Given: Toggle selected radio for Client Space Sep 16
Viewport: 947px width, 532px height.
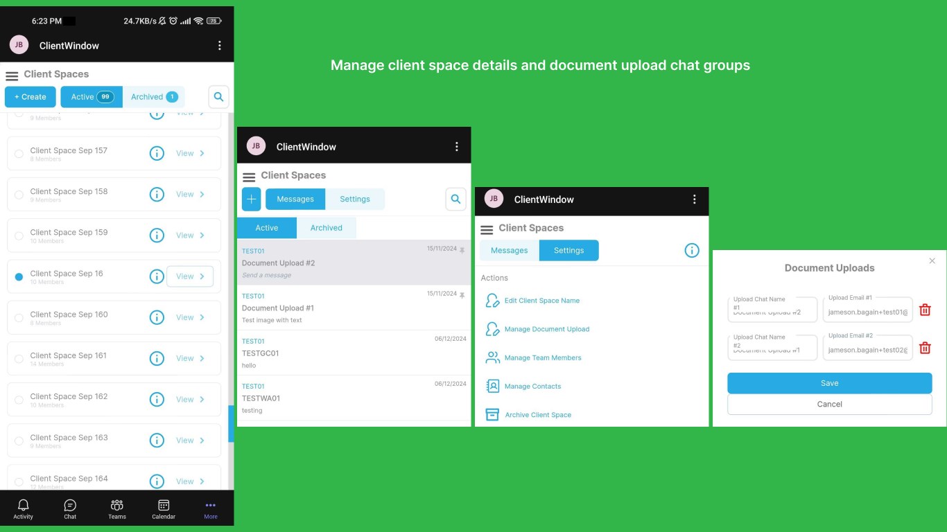Looking at the screenshot, I should [19, 276].
